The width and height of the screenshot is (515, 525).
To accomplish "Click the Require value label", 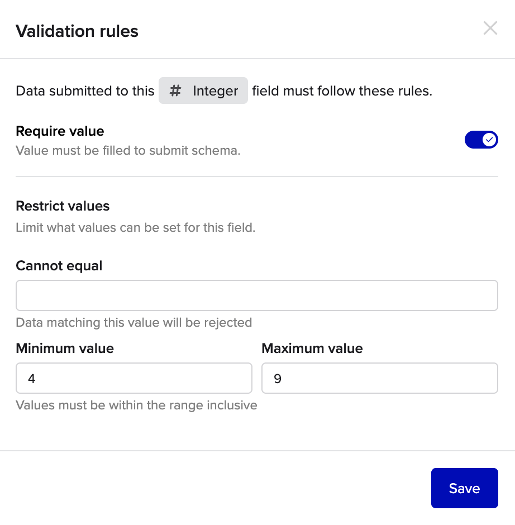I will click(x=60, y=131).
